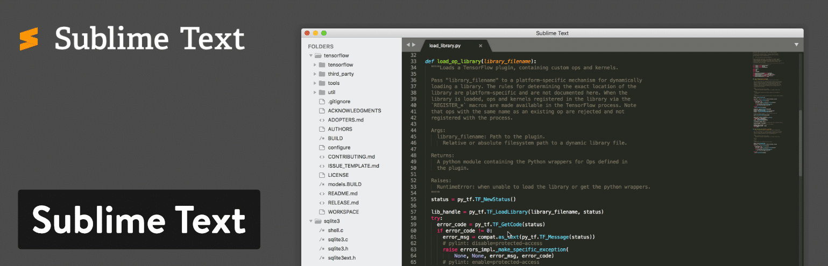Expand the tools folder arrow
Screen dimensions: 828x266
click(315, 83)
